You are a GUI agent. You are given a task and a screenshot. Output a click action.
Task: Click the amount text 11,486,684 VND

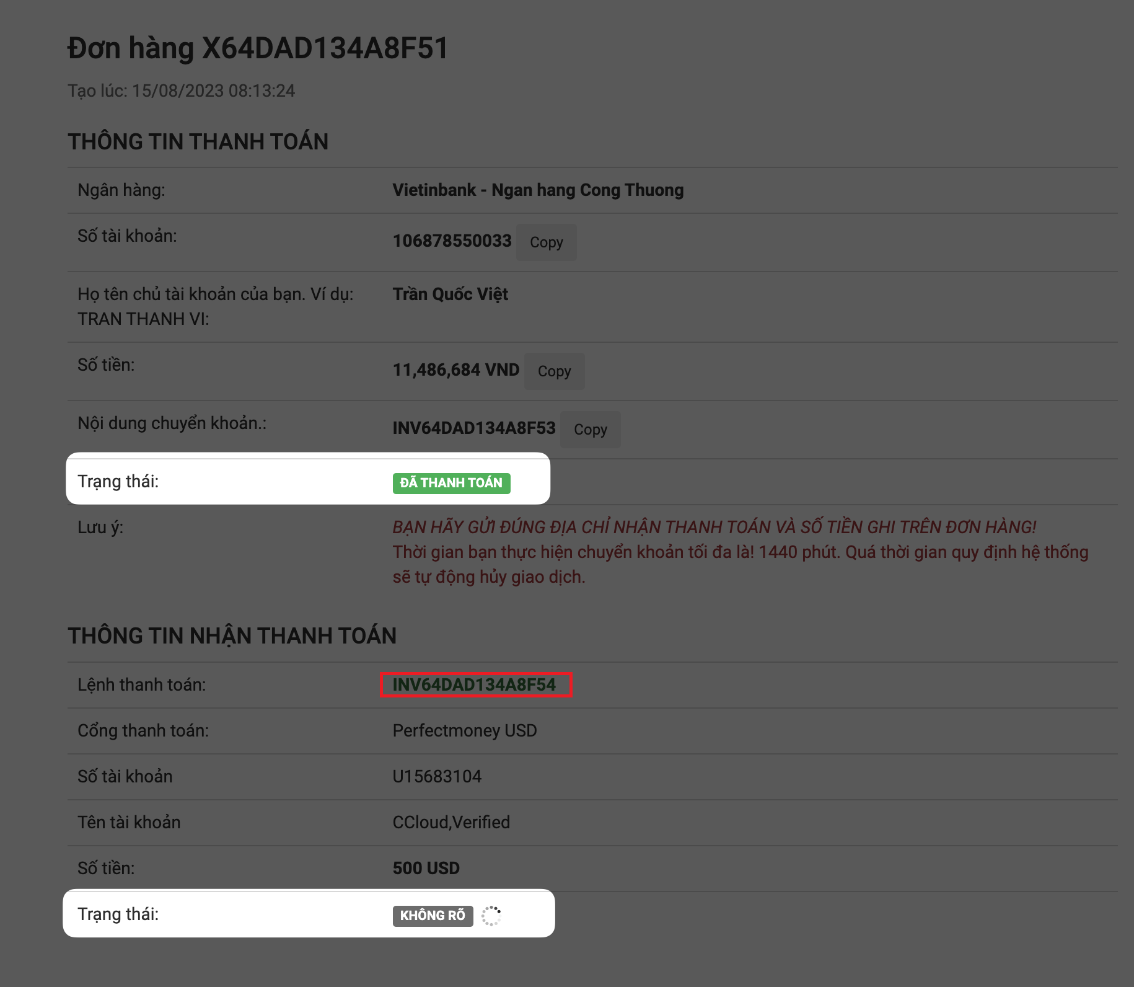[x=456, y=370]
